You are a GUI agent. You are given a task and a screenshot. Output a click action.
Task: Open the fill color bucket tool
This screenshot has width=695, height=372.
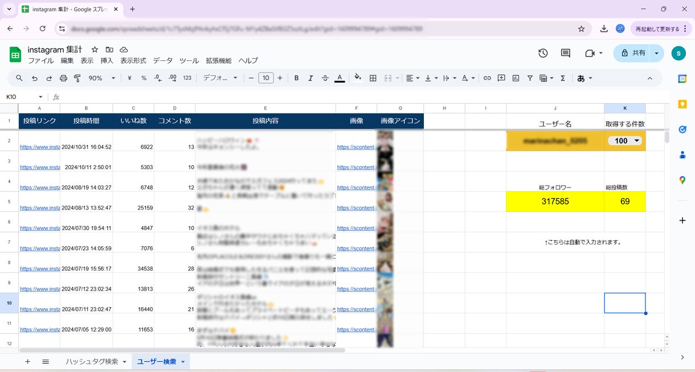point(358,78)
